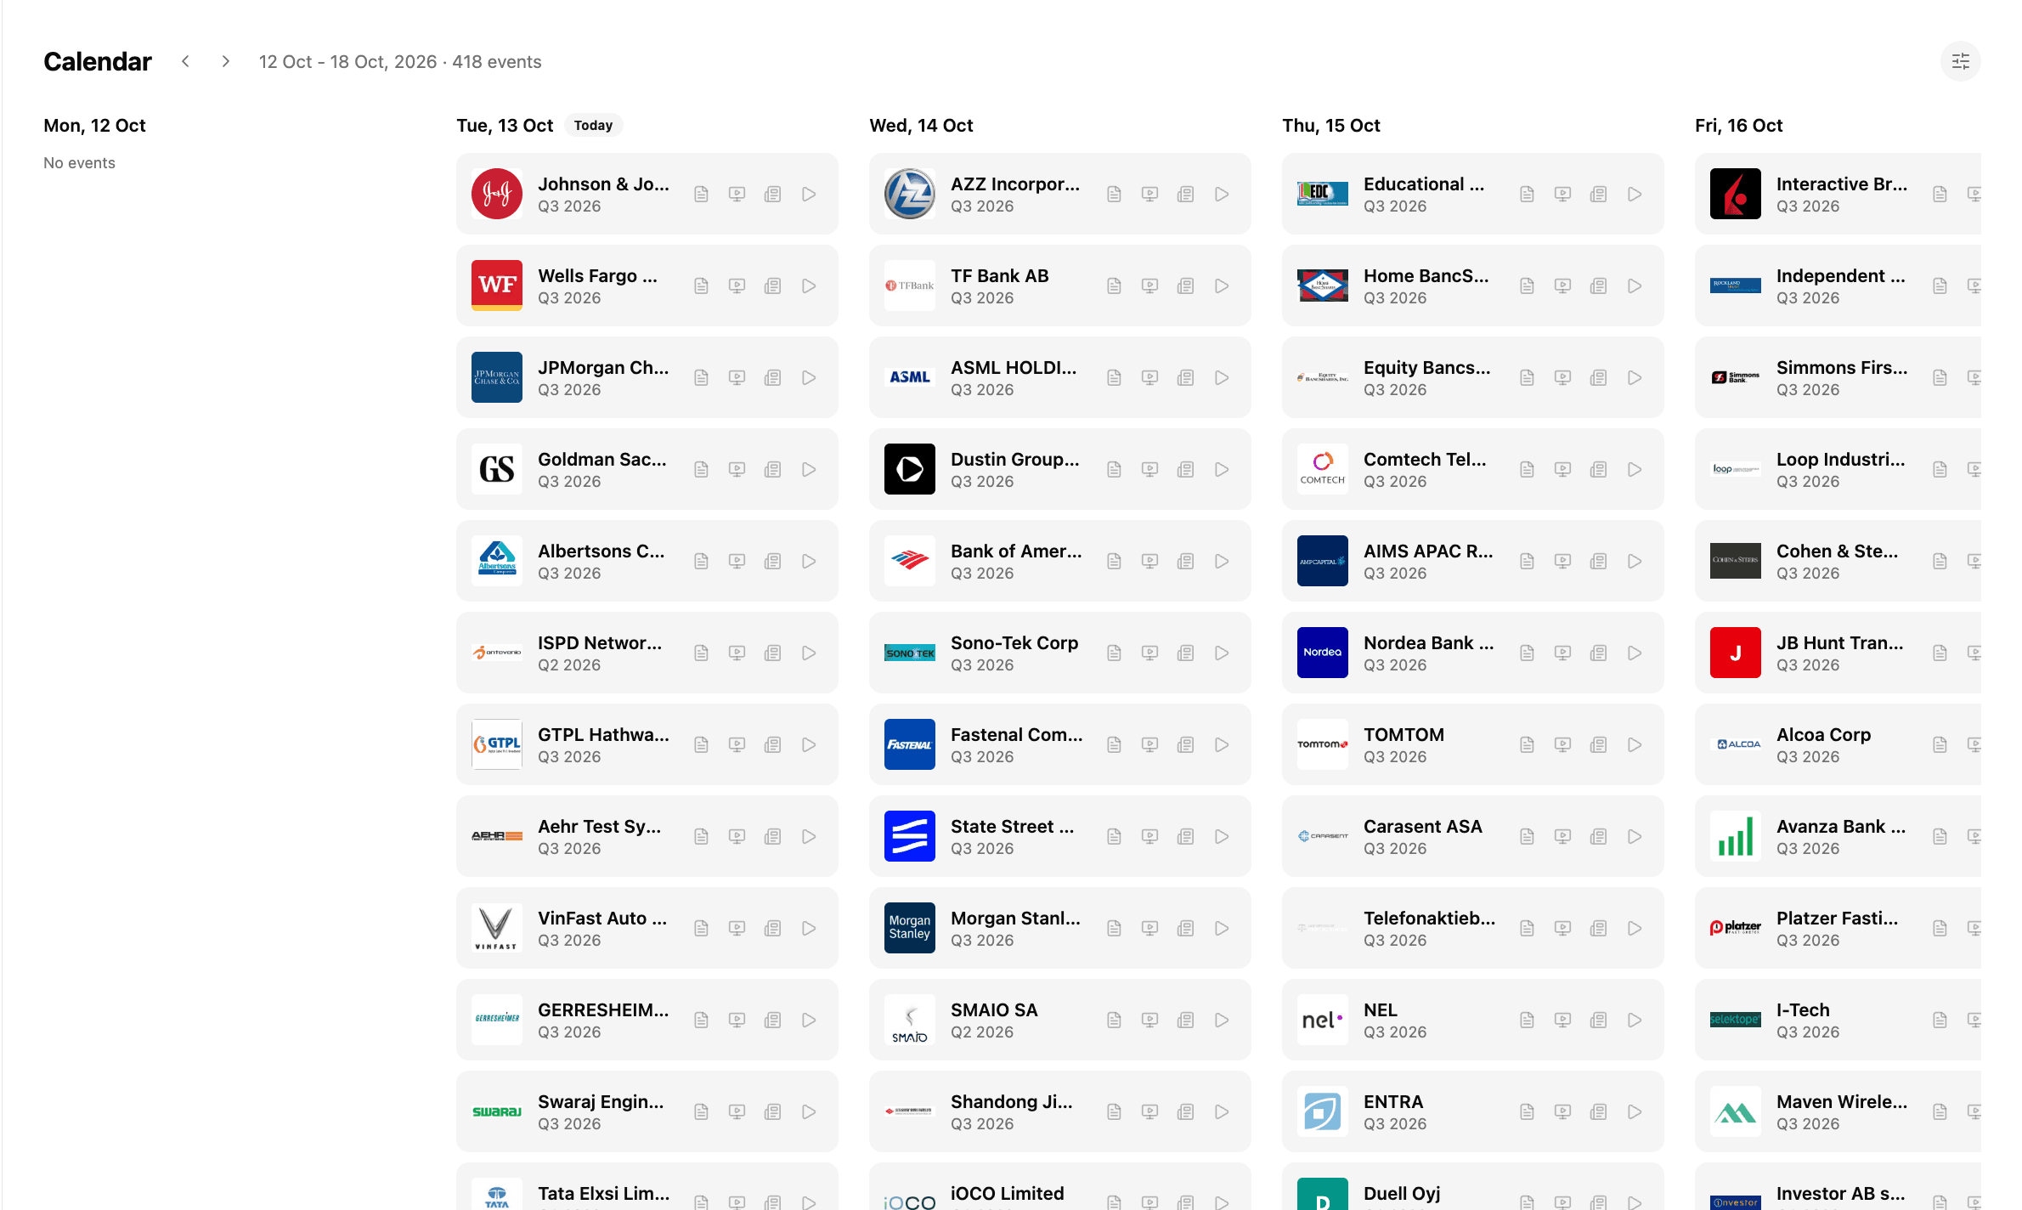Open the Comtech Tel... event name
This screenshot has width=2022, height=1210.
[x=1425, y=459]
